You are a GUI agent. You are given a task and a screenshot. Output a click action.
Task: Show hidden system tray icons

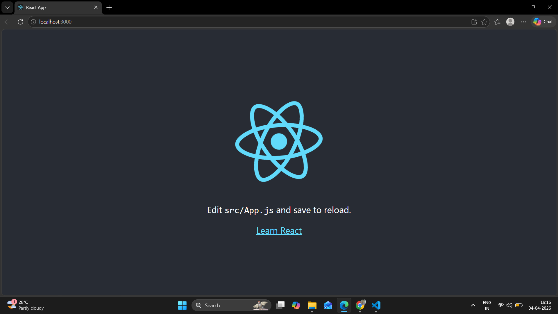click(473, 305)
